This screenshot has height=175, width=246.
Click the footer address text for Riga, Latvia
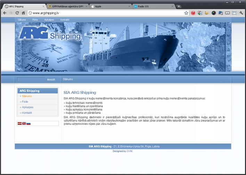coord(137,147)
